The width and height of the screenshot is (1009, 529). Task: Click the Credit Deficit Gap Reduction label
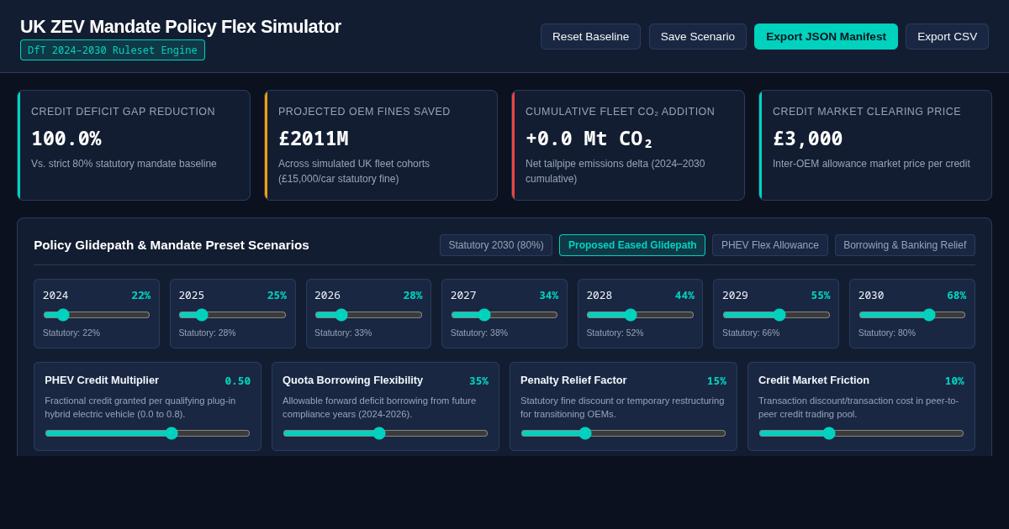[123, 112]
